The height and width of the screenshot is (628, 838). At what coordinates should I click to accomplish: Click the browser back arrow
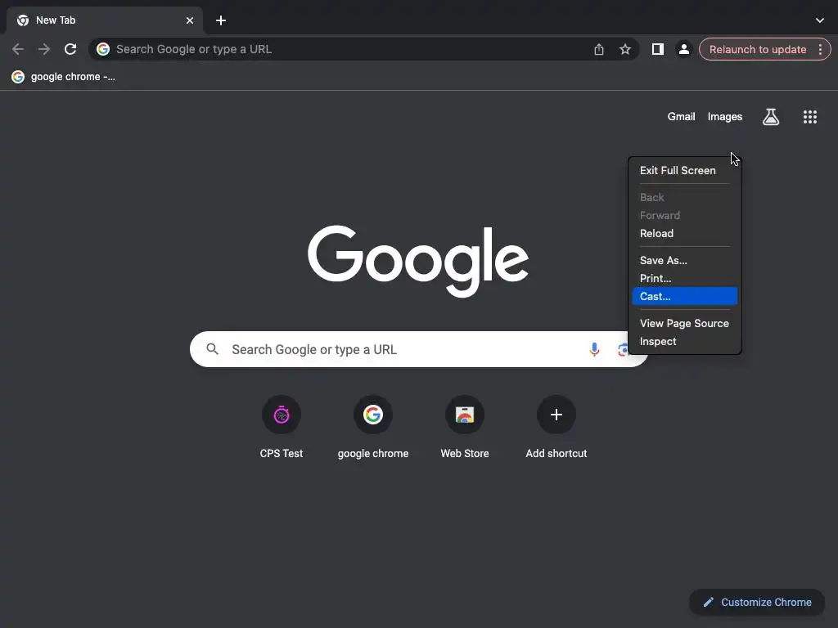click(18, 49)
